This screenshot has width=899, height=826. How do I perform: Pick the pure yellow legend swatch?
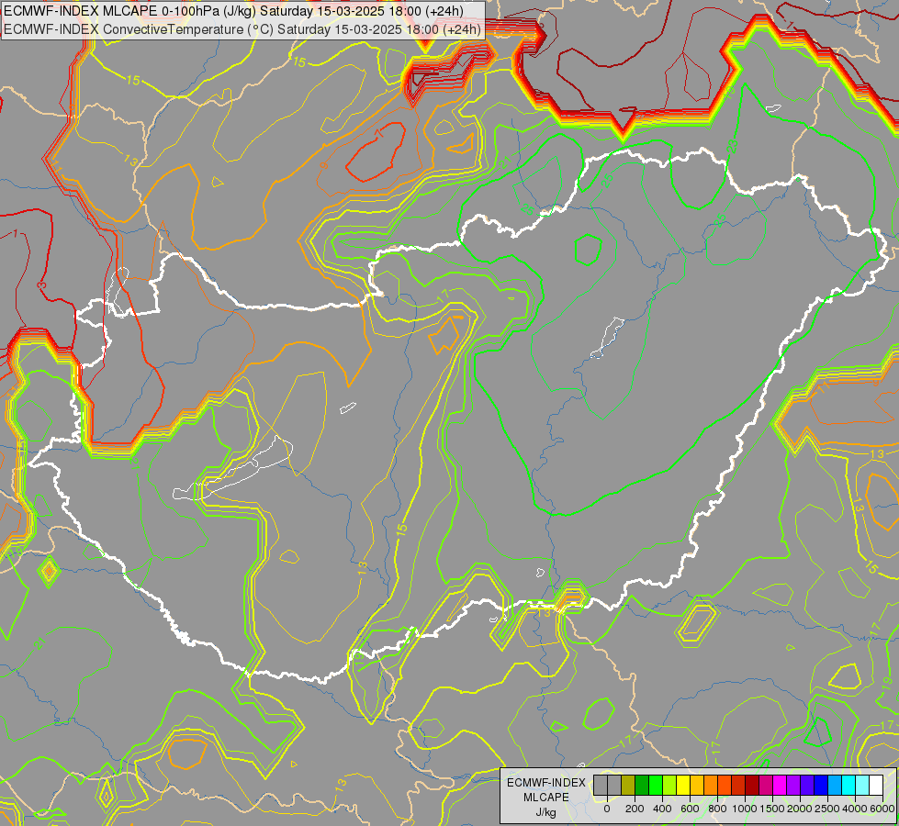683,785
